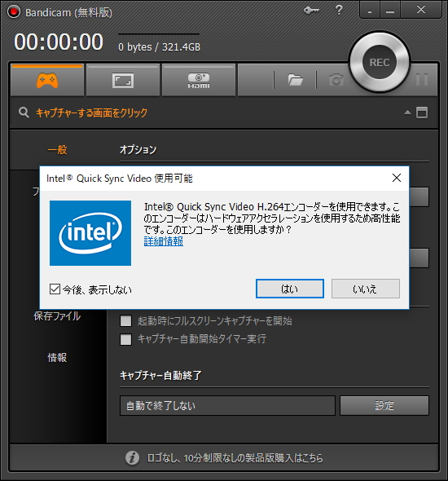Open the 保存ファイル sidebar tab
Viewport: 448px width, 481px height.
click(57, 316)
